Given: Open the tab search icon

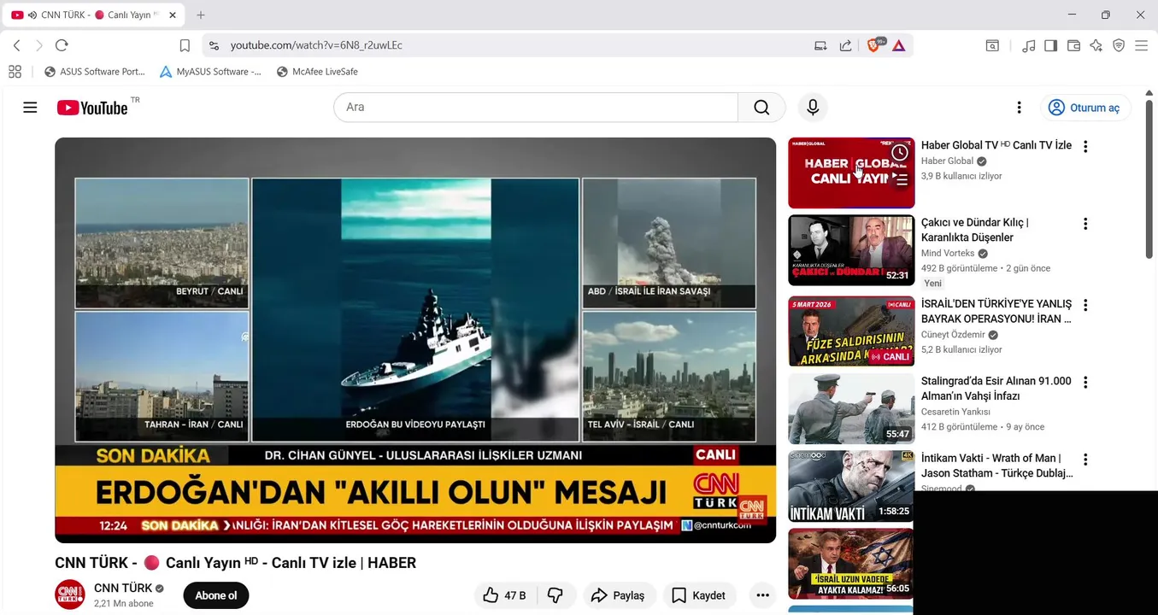Looking at the screenshot, I should coord(992,45).
